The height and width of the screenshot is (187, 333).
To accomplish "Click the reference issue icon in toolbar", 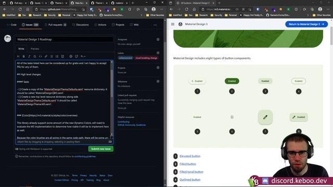I will (76, 57).
